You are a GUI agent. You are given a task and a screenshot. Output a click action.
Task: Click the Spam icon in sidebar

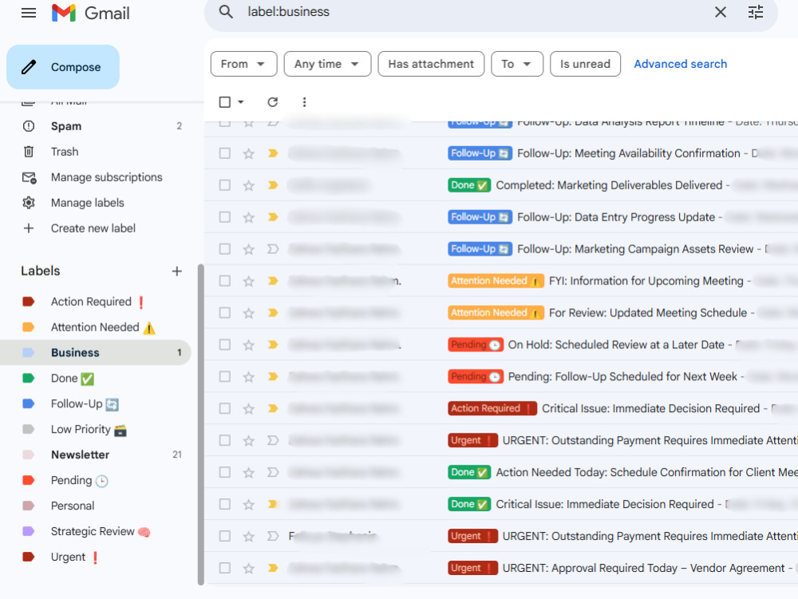[29, 126]
